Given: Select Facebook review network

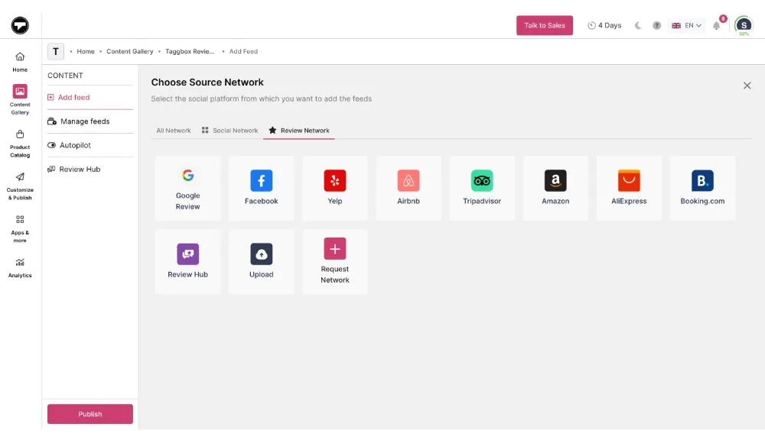Looking at the screenshot, I should [262, 188].
